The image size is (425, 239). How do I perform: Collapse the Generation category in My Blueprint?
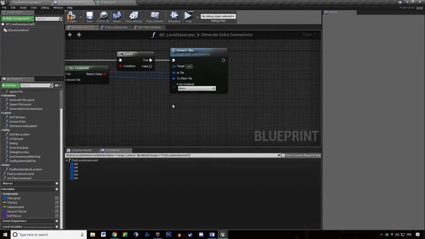pos(1,96)
